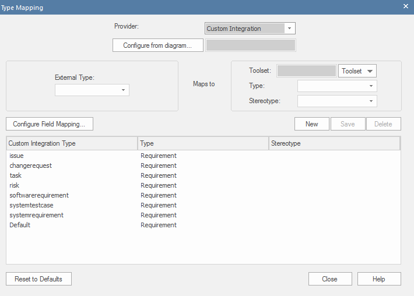
Task: Expand the Stereotype dropdown
Action: 337,101
